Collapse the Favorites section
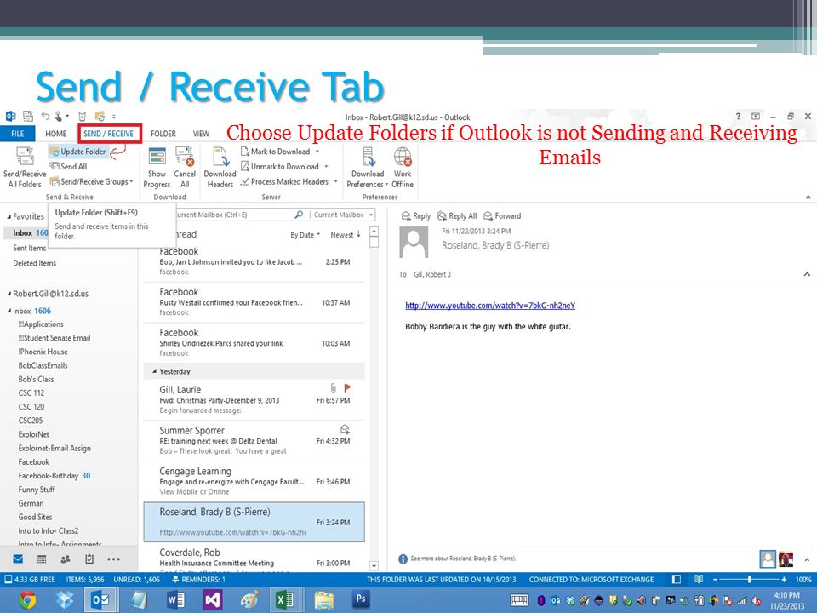The height and width of the screenshot is (613, 817). coord(9,216)
